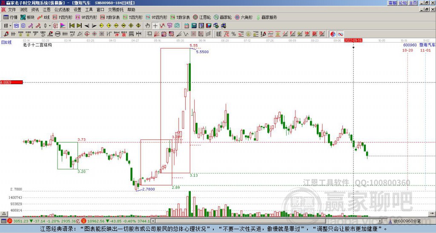Open the 江恩 menu

46,10
